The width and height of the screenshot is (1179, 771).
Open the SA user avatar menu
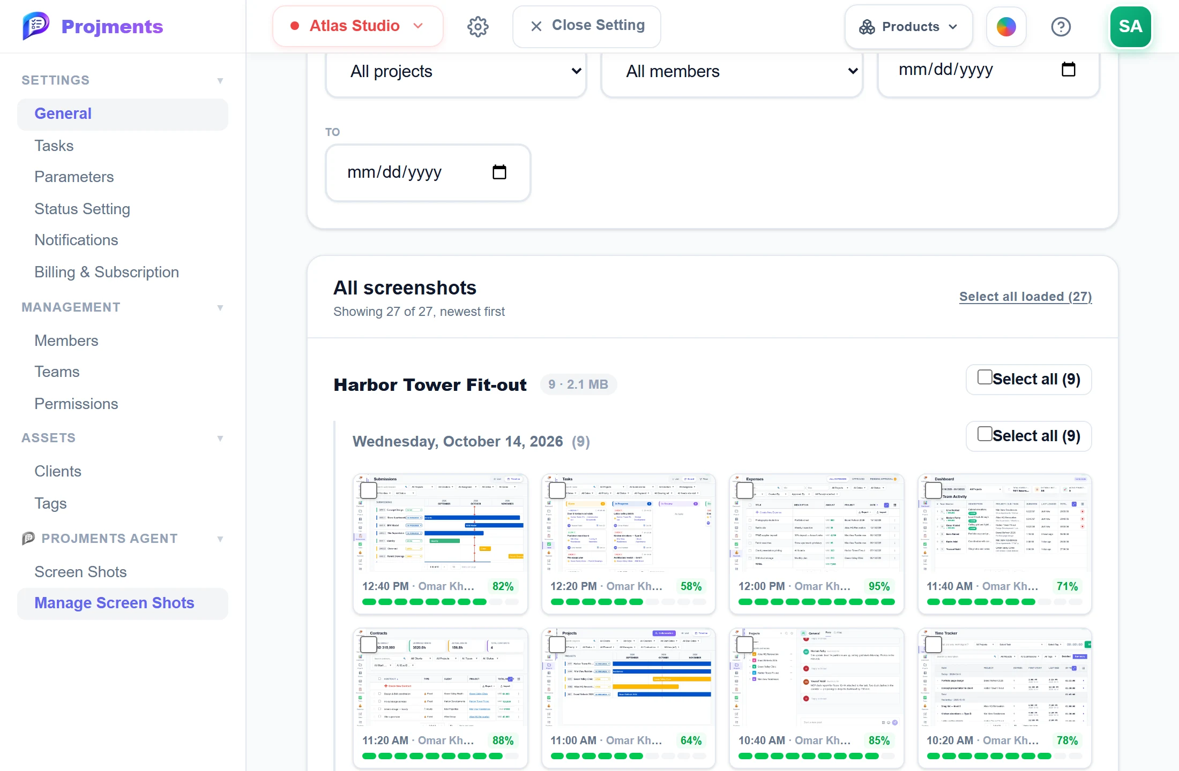[1130, 26]
